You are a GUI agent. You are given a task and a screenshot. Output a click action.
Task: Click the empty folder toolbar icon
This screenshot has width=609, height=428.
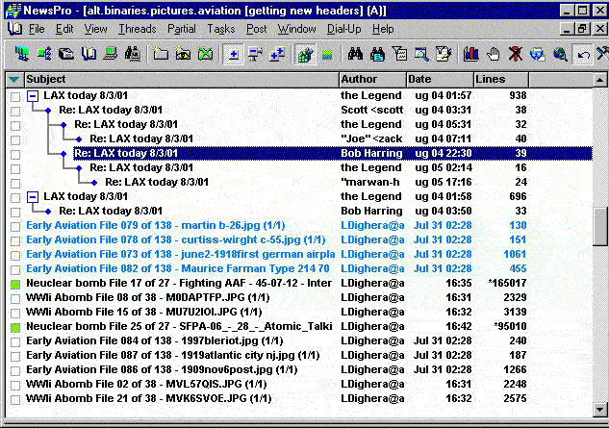click(x=161, y=54)
